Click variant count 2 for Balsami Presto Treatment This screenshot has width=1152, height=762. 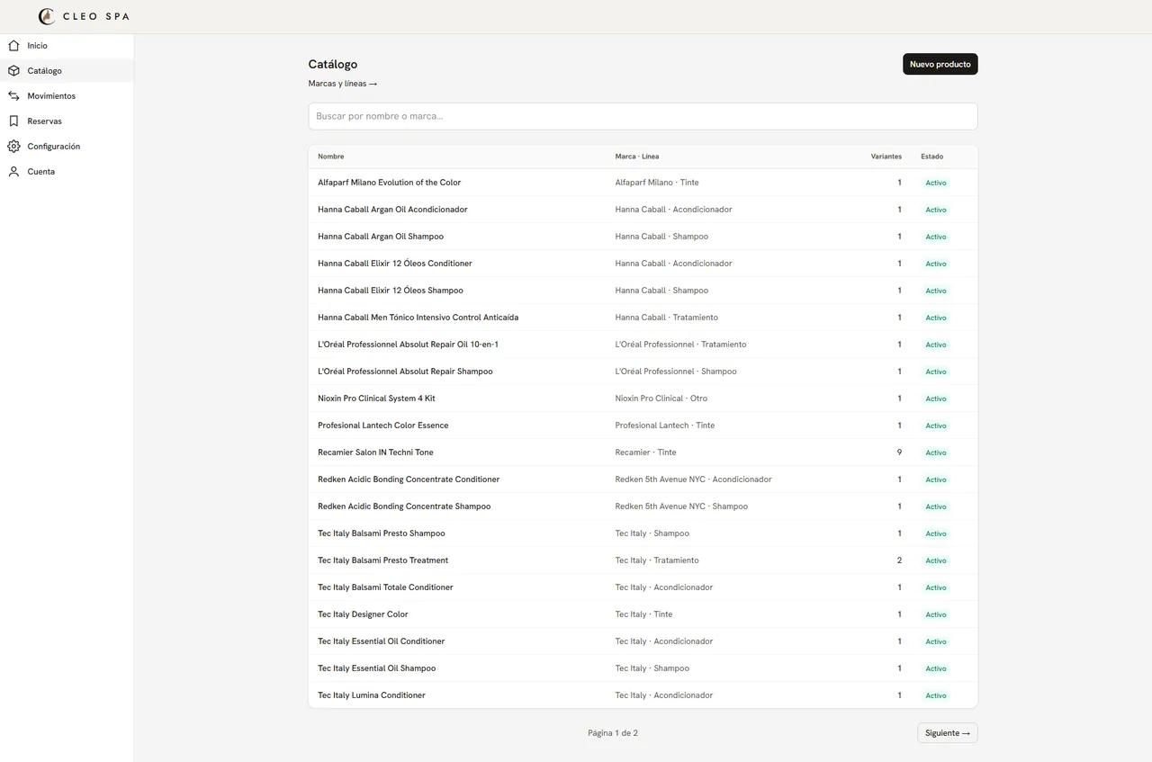point(899,560)
